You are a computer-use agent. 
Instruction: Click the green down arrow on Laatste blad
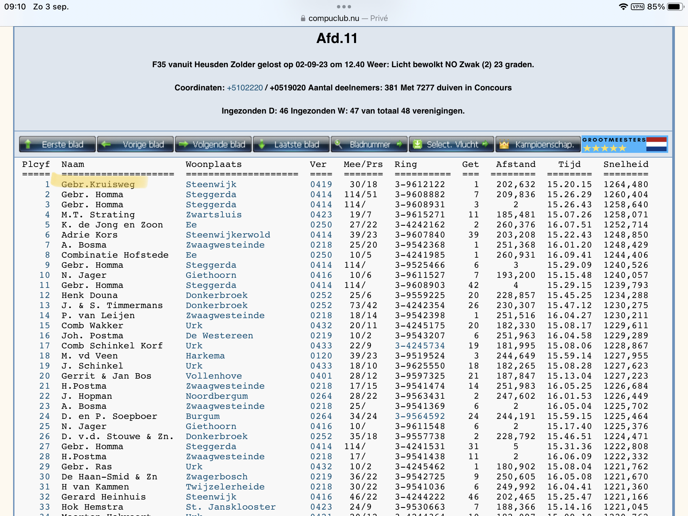click(262, 144)
